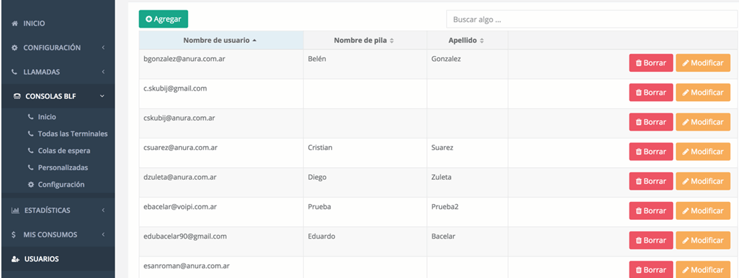Image resolution: width=739 pixels, height=278 pixels.
Task: Sort by Nombre de usuario column
Action: click(221, 41)
